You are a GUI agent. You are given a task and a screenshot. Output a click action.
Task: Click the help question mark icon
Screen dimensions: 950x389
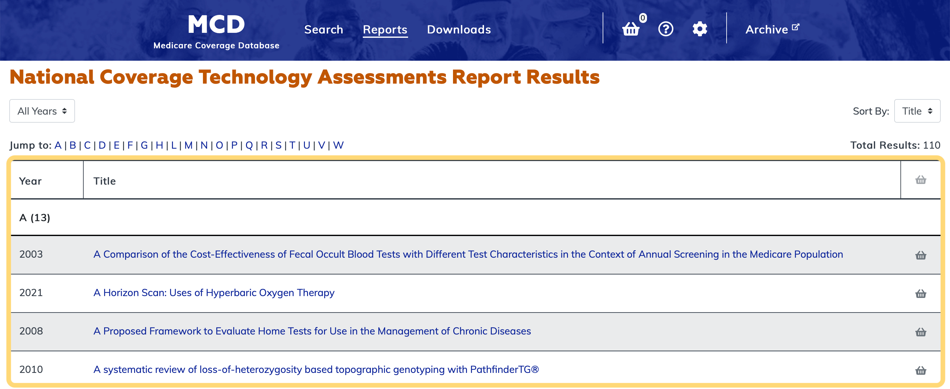pos(665,29)
